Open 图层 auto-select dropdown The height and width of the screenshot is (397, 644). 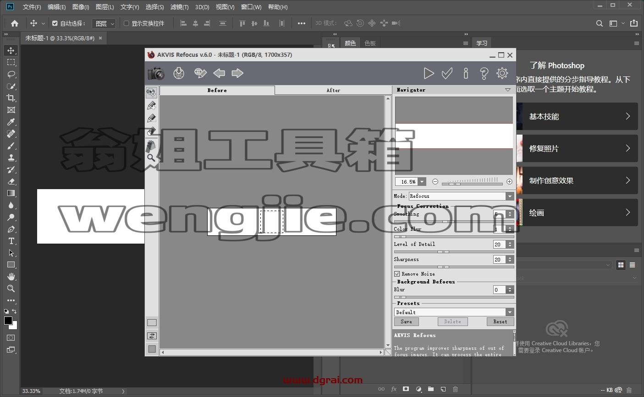pyautogui.click(x=104, y=23)
